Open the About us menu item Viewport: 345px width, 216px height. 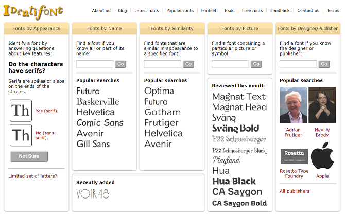coord(101,11)
